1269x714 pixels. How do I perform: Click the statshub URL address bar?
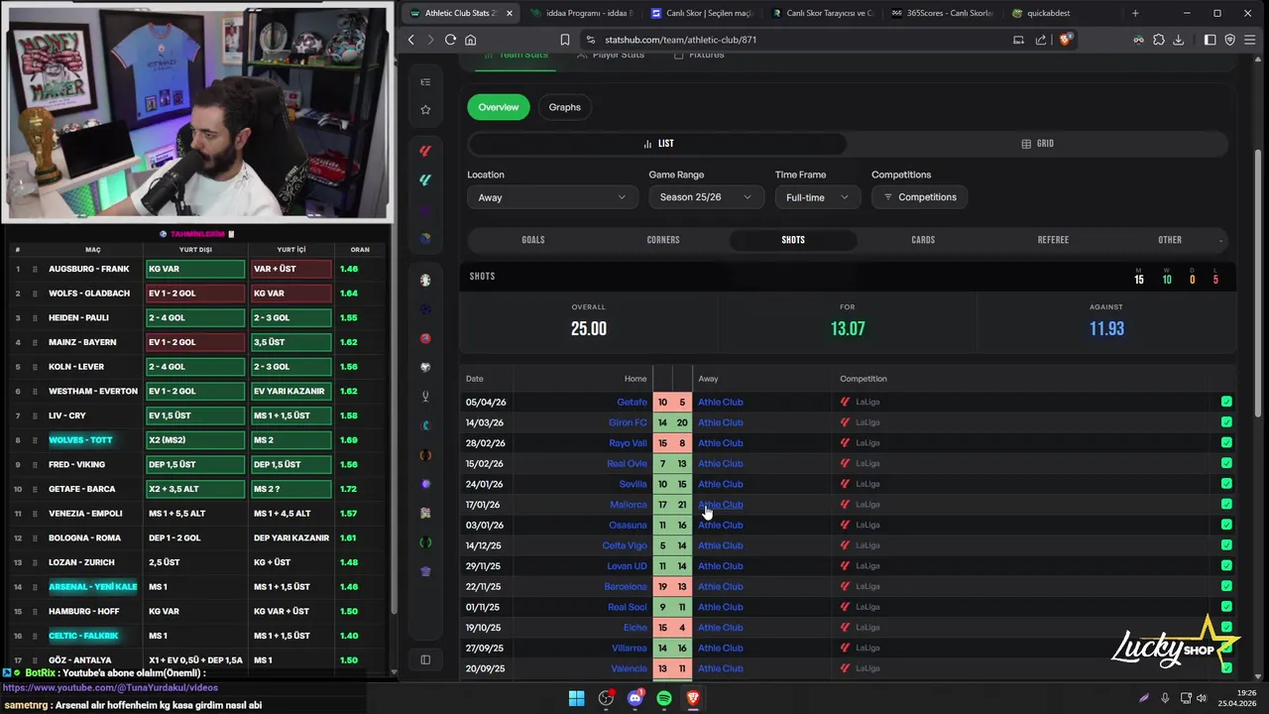pos(793,40)
